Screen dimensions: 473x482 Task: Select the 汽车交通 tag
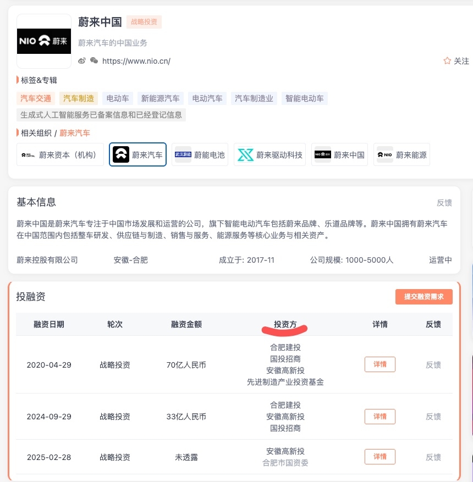(36, 98)
